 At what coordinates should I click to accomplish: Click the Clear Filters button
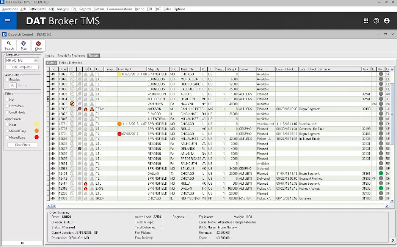point(22,145)
